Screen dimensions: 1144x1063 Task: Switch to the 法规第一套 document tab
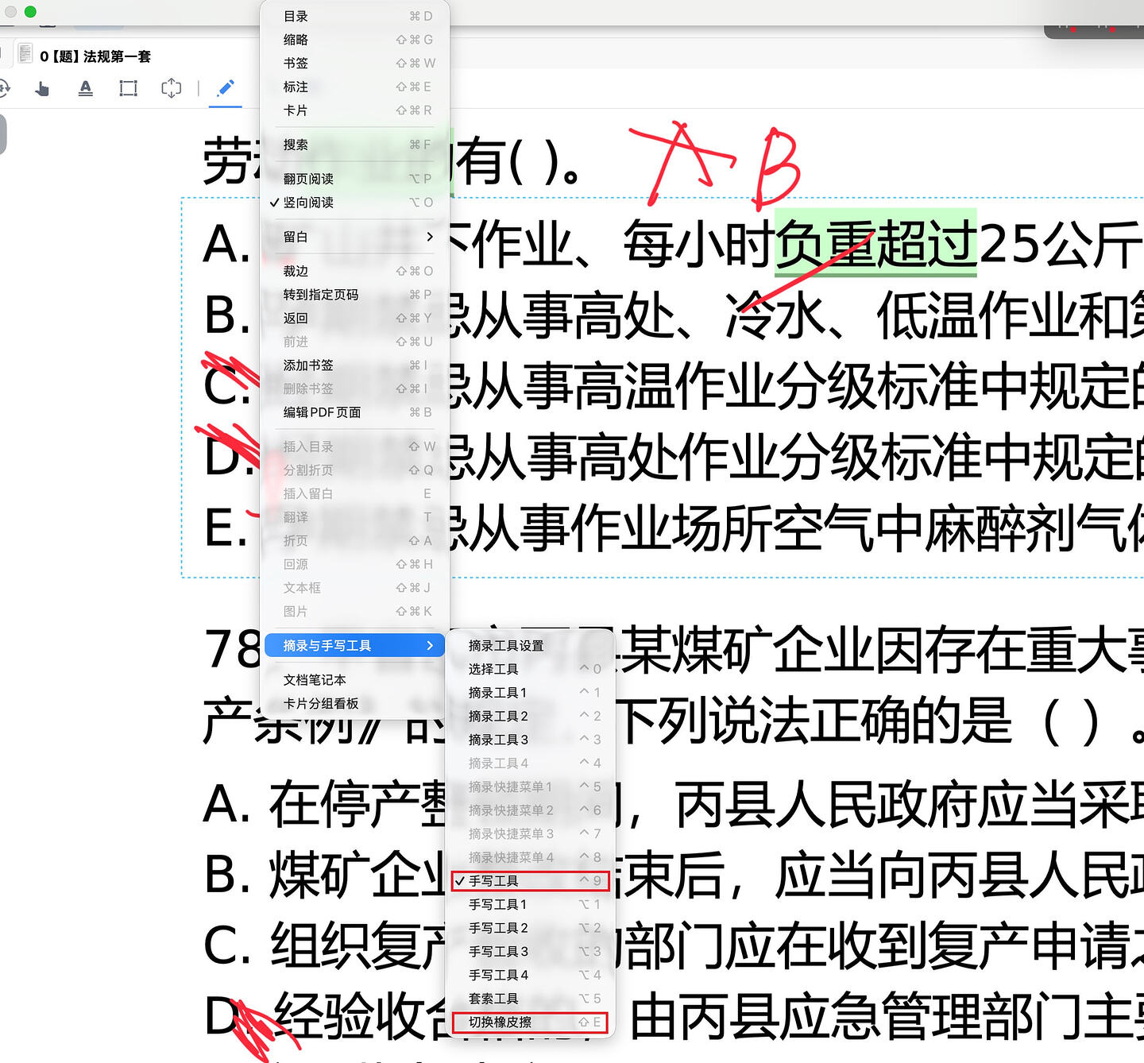[95, 56]
